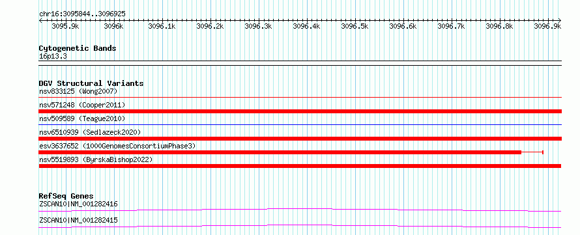Click the blue nsv509589 variant line

300,125
